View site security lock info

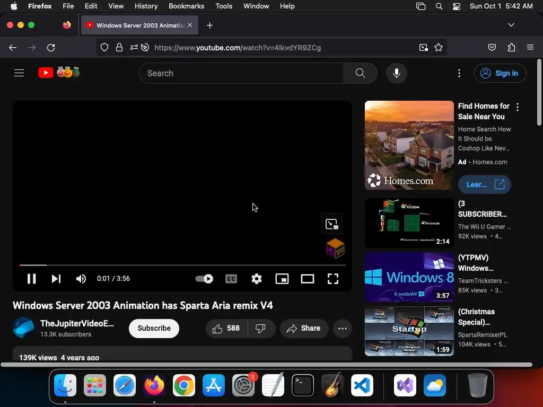pos(119,47)
